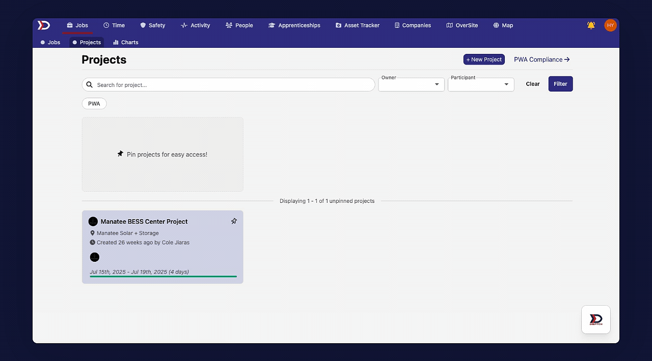The image size is (652, 361).
Task: Click the Filter button
Action: click(x=560, y=84)
